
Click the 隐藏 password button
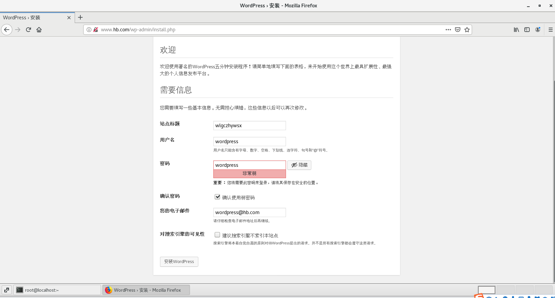(x=299, y=165)
